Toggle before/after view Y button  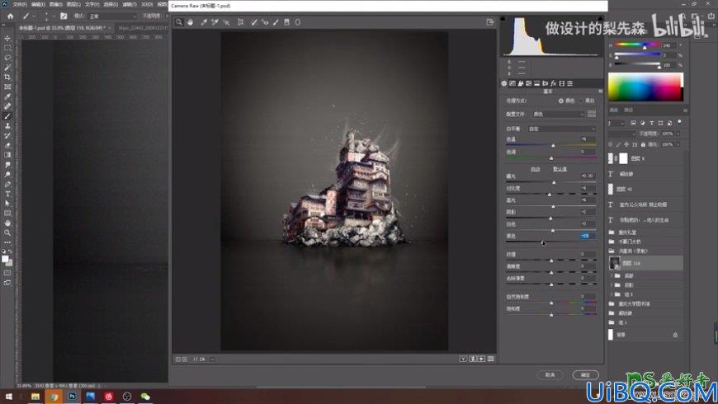pyautogui.click(x=463, y=359)
